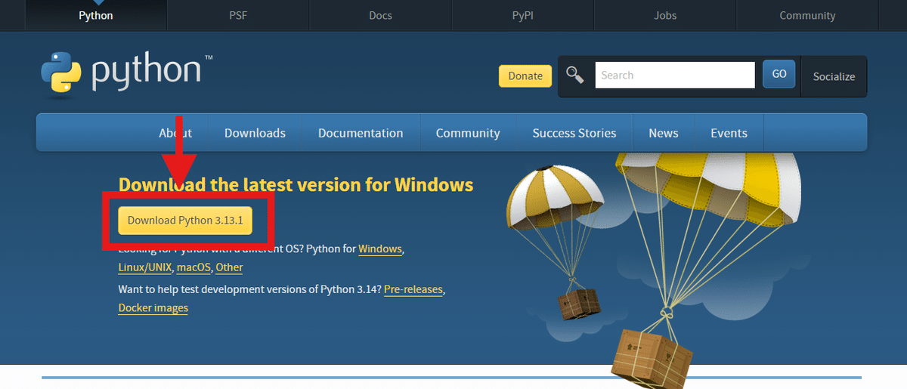
Task: Focus the Search input field
Action: tap(674, 76)
